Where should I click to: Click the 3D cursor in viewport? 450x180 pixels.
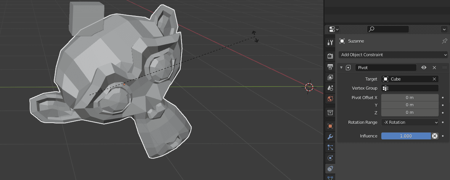(x=309, y=87)
